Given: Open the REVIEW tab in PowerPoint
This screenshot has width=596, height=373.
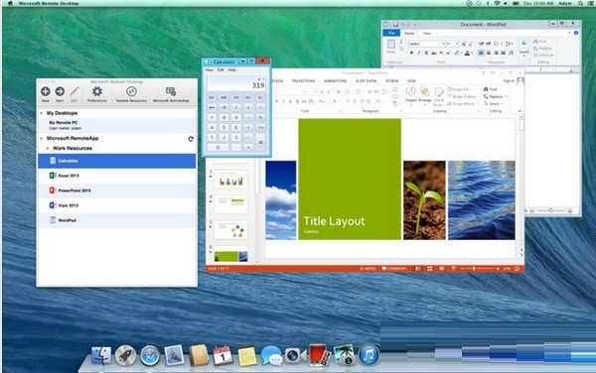Looking at the screenshot, I should (391, 80).
